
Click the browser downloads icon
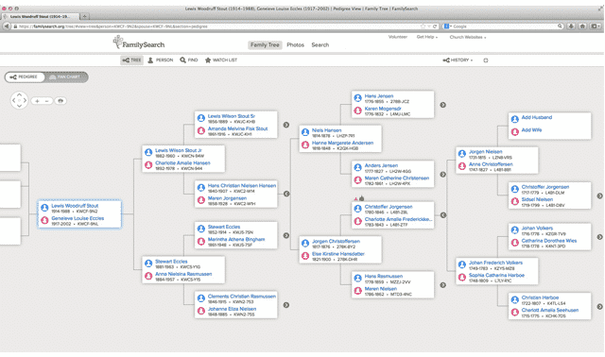pyautogui.click(x=571, y=26)
